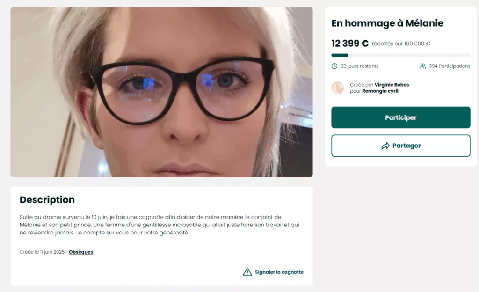The width and height of the screenshot is (479, 292).
Task: Click the Partager button
Action: coord(400,146)
